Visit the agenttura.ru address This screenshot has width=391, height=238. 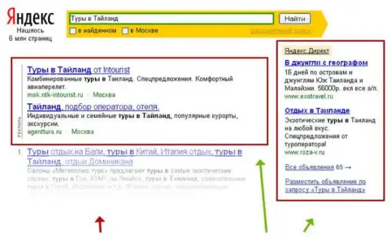point(44,132)
